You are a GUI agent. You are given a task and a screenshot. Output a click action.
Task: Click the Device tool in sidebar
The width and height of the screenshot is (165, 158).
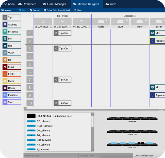point(12,88)
